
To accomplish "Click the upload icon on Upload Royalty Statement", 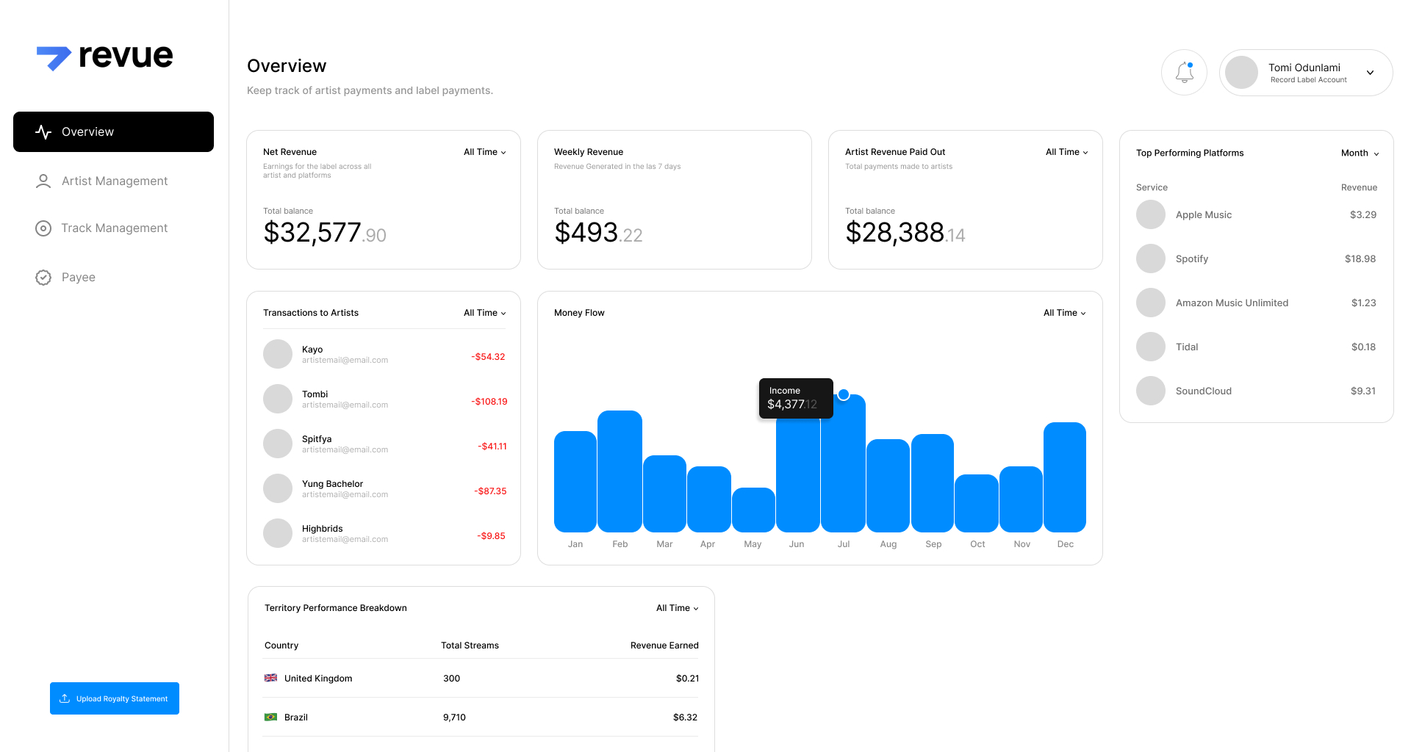I will 65,698.
